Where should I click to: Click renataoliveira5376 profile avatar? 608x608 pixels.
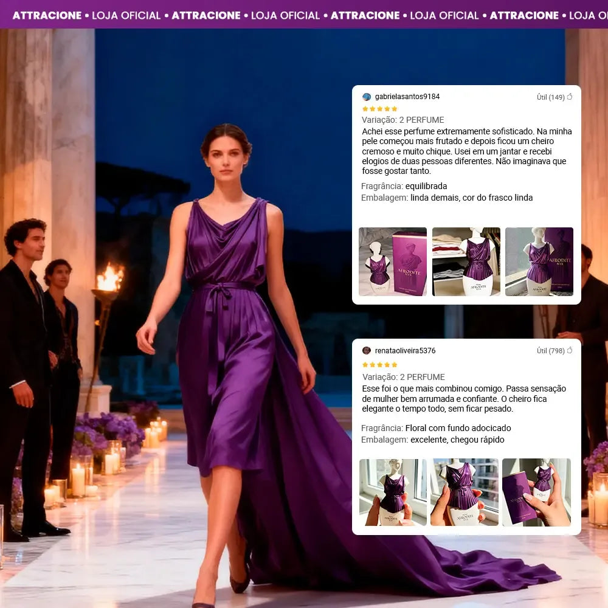pos(367,351)
